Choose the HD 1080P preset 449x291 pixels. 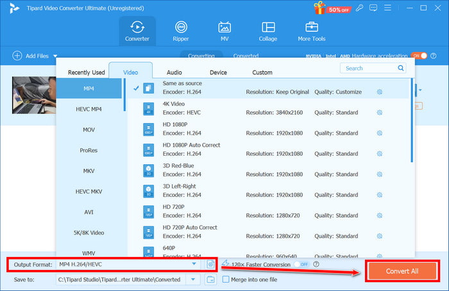(x=268, y=129)
